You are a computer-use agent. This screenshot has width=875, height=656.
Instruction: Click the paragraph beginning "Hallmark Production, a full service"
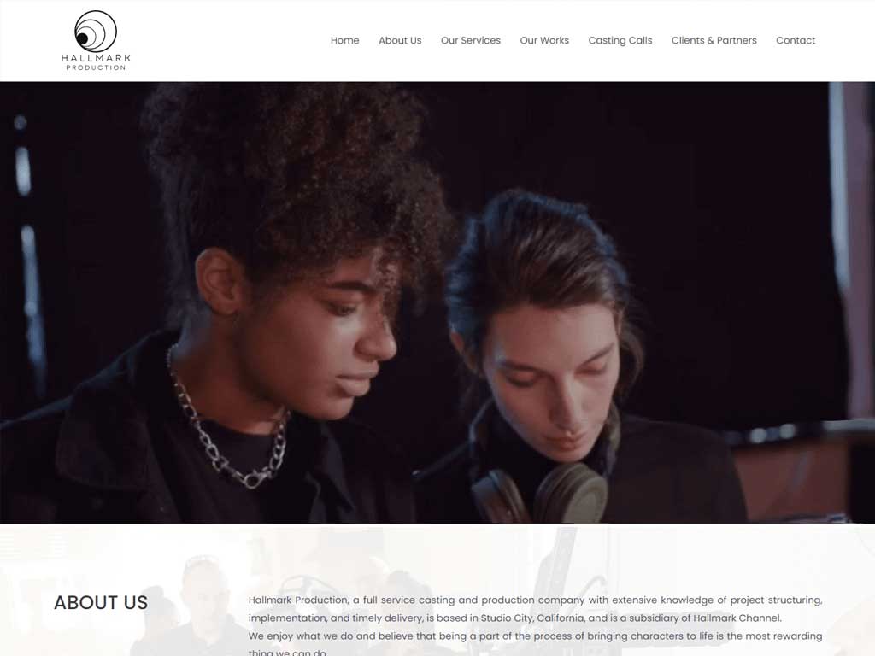535,609
